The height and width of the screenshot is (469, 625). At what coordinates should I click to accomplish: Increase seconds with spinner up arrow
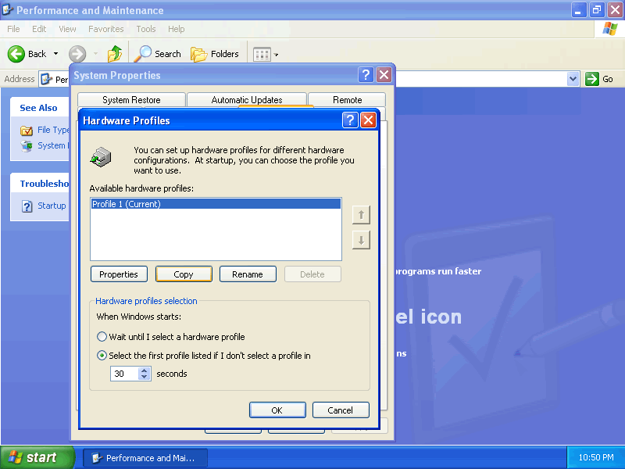point(145,371)
